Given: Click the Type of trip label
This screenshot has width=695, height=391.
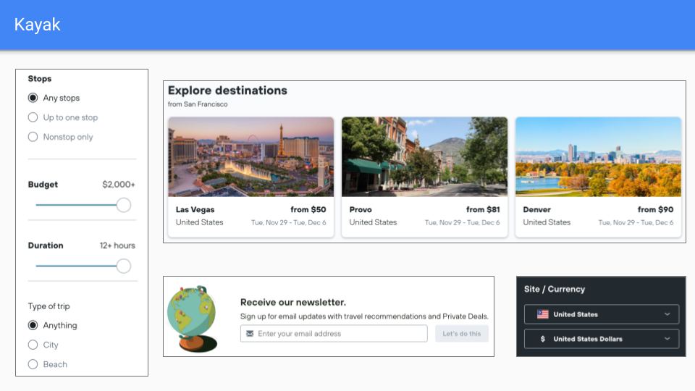Looking at the screenshot, I should [x=49, y=306].
